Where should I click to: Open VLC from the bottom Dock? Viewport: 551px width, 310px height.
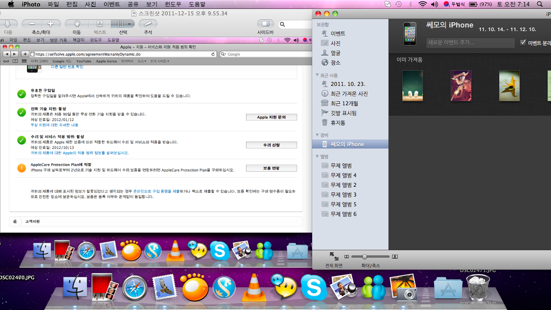(254, 287)
